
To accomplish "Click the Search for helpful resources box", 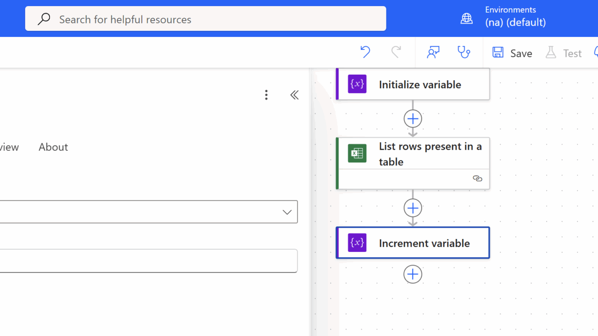I will 206,19.
